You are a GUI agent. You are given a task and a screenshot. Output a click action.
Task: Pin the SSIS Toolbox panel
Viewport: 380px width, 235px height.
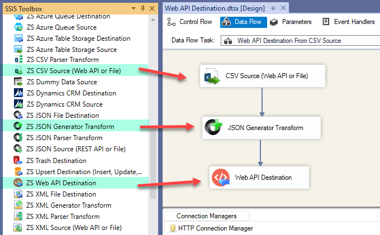coord(142,8)
